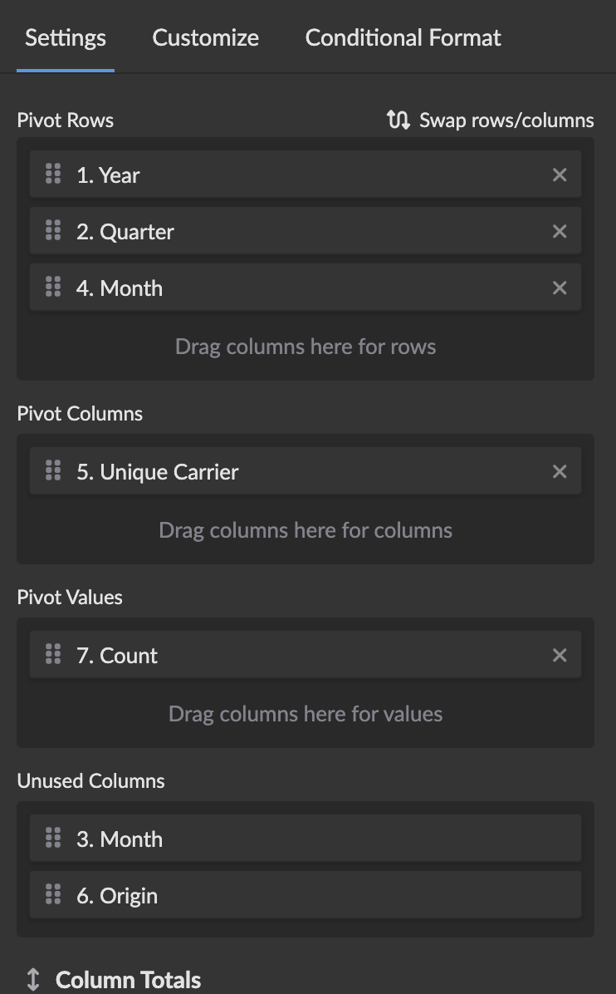
Task: Click the rows drop zone placeholder
Action: pos(305,346)
